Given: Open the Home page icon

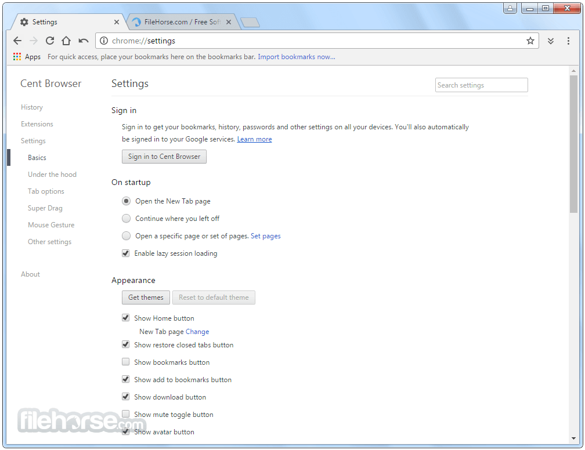Looking at the screenshot, I should pos(66,41).
